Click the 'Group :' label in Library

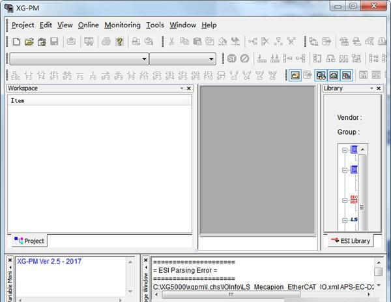tap(349, 132)
